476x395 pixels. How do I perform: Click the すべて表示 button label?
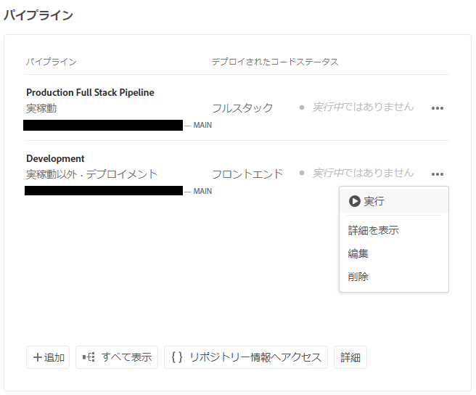pyautogui.click(x=126, y=357)
